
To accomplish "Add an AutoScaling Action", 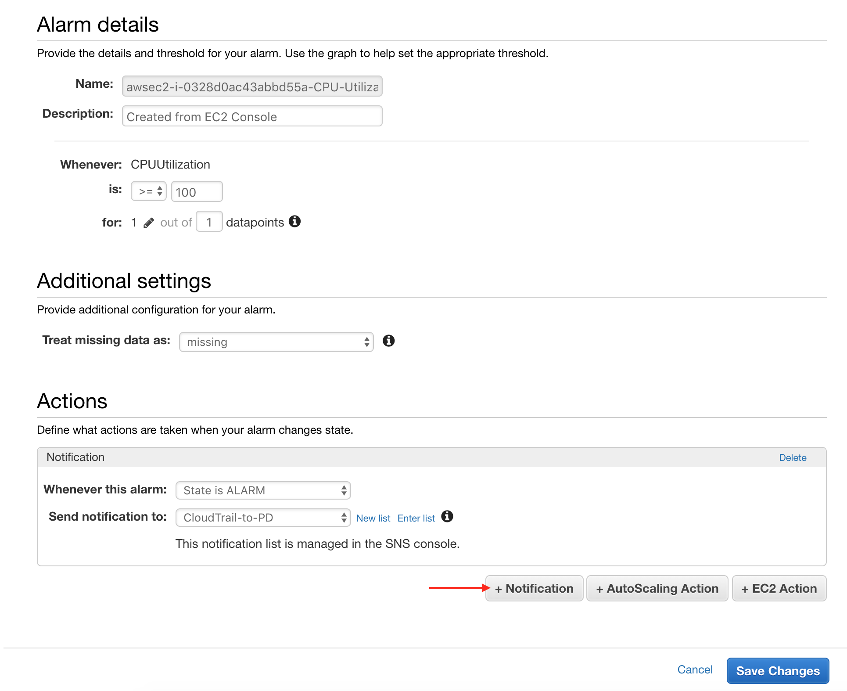I will (657, 588).
